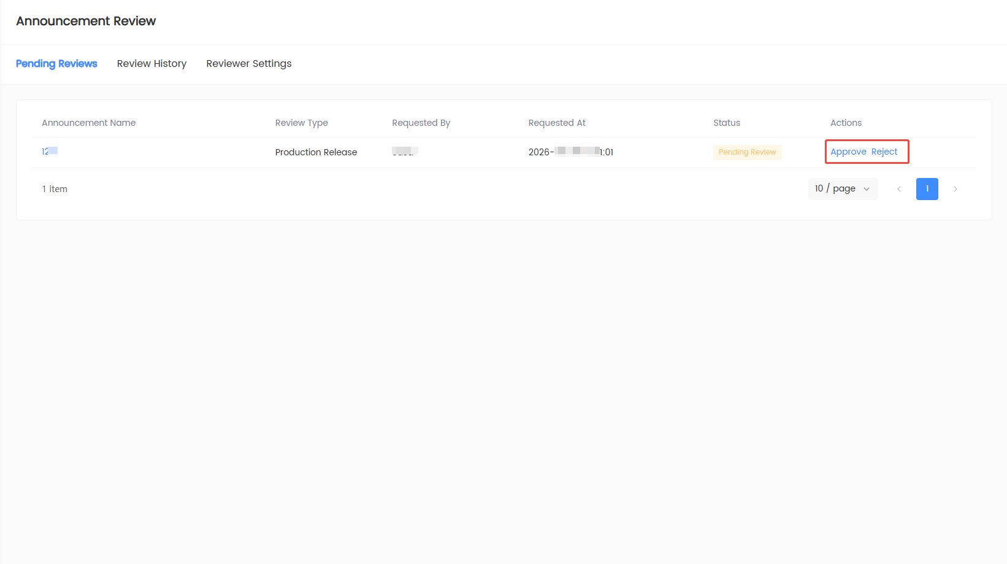Approve the Production Release announcement

point(848,152)
